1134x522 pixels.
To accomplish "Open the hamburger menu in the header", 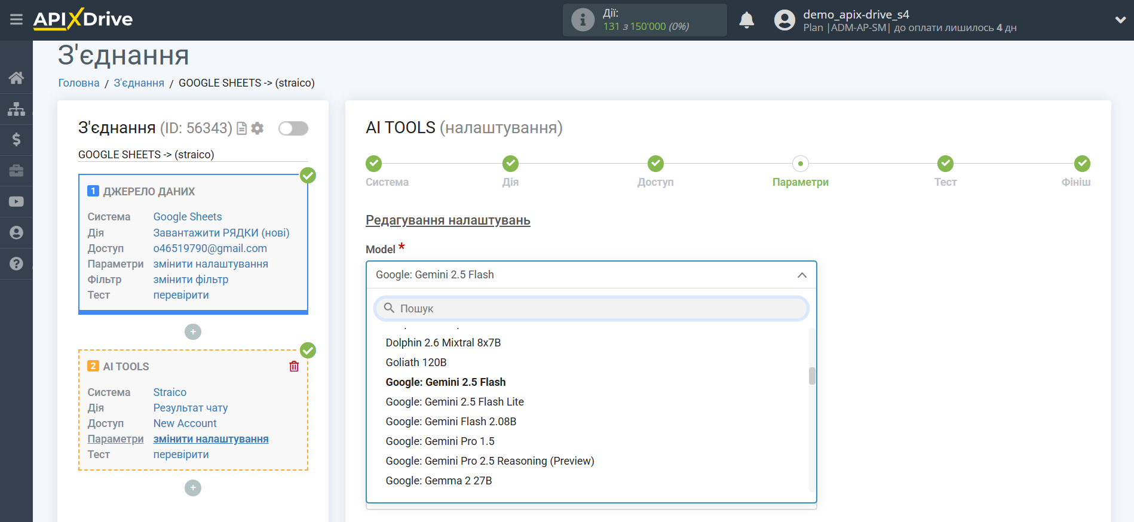I will [16, 20].
